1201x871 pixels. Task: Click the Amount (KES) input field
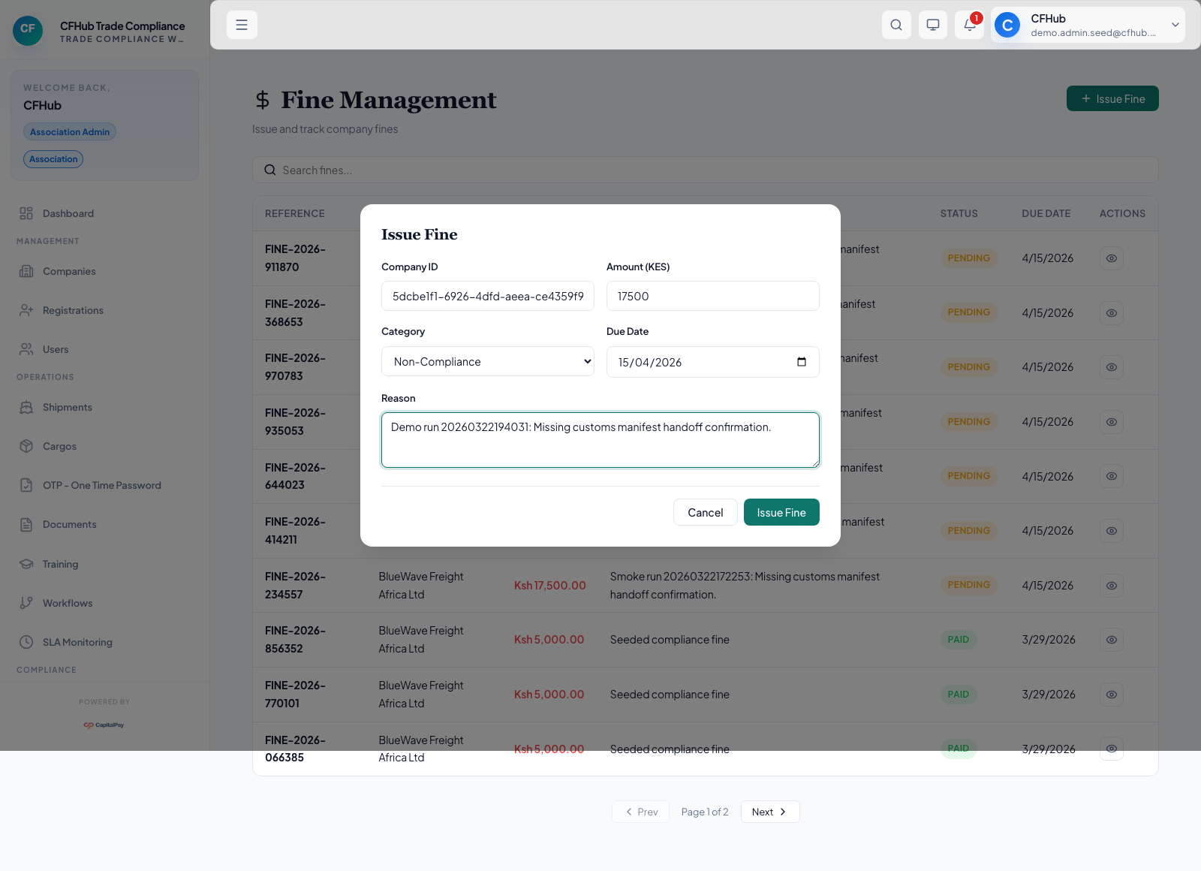(x=712, y=296)
